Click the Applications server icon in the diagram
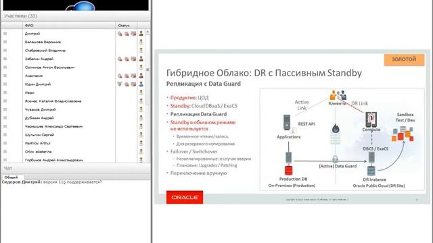This screenshot has height=243, width=433. tap(287, 122)
